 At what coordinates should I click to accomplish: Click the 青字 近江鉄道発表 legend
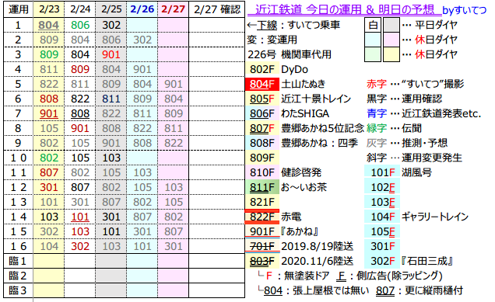423,113
